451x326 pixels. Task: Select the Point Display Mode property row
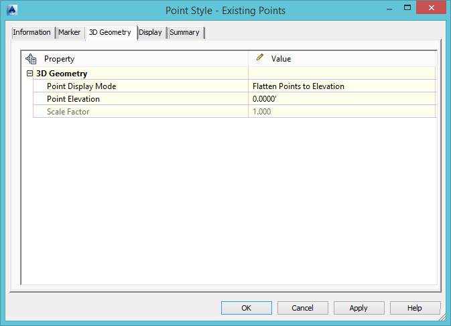click(x=235, y=86)
